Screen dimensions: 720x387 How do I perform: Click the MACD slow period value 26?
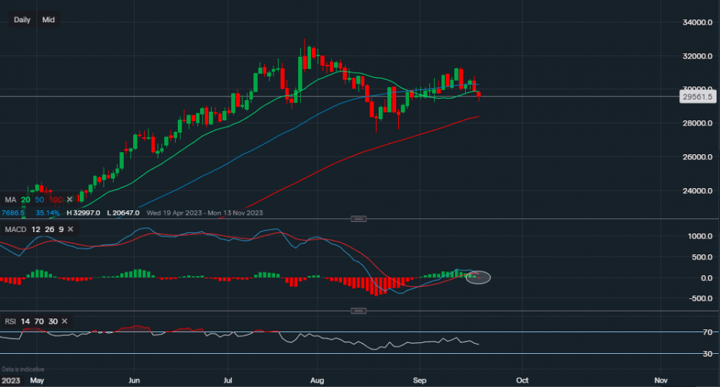coord(50,228)
